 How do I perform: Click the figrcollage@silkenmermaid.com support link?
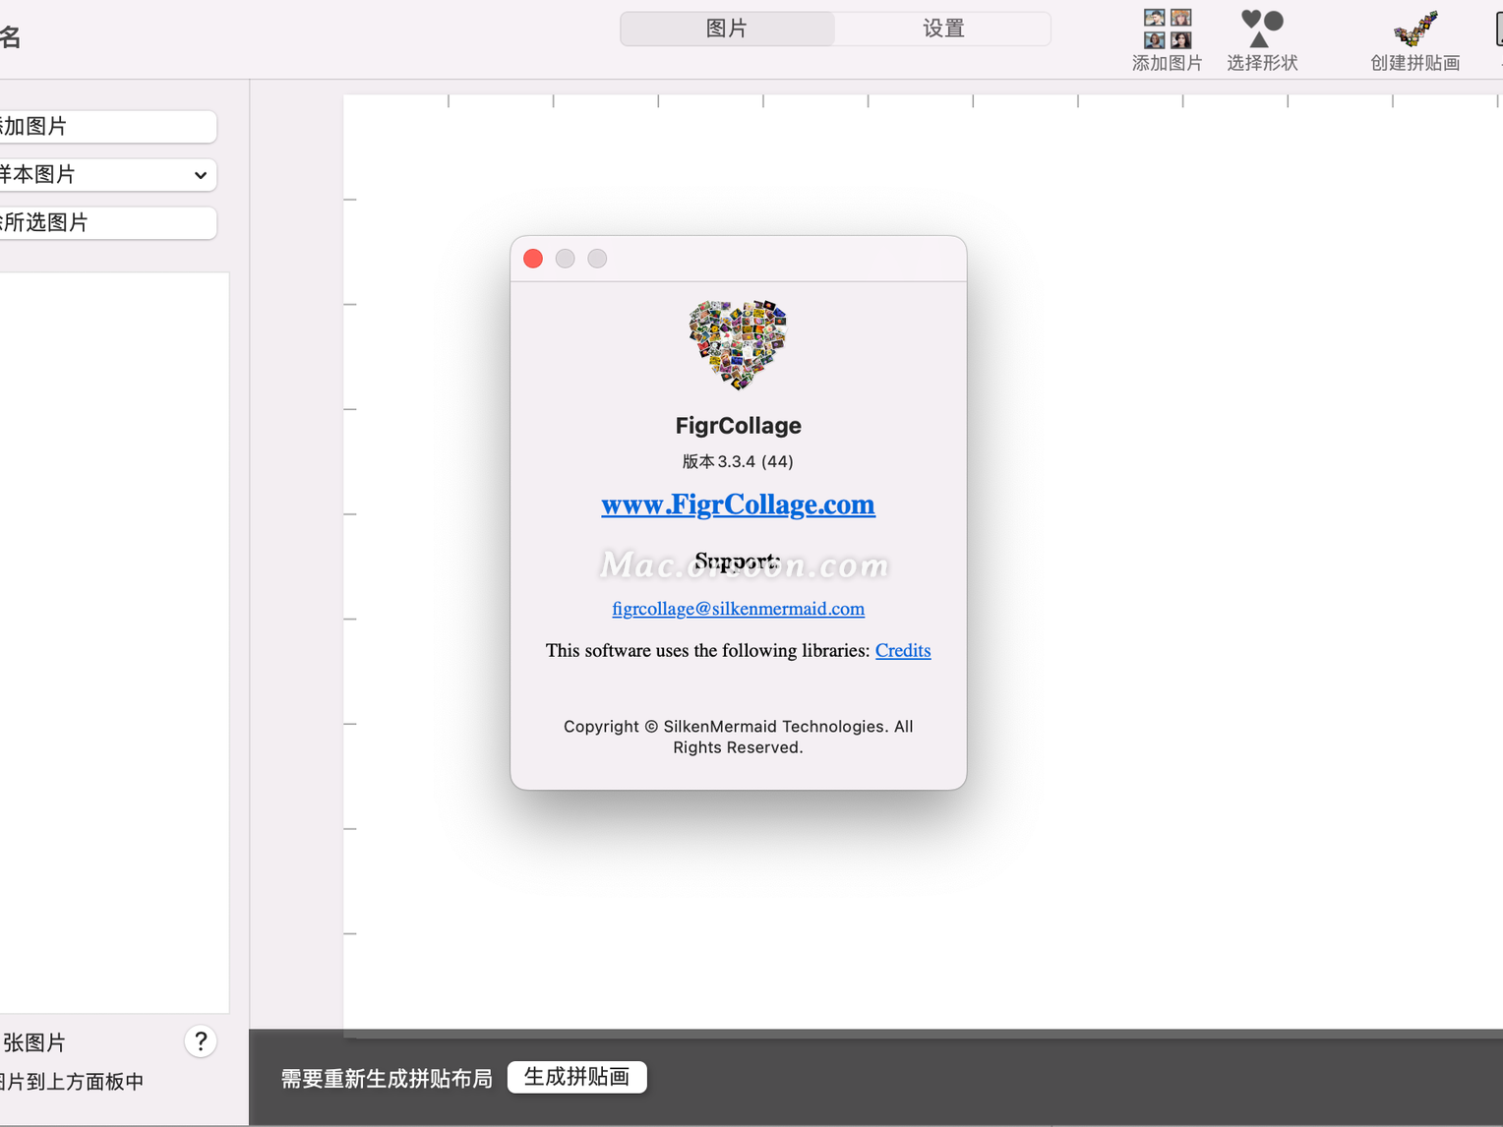pyautogui.click(x=738, y=608)
